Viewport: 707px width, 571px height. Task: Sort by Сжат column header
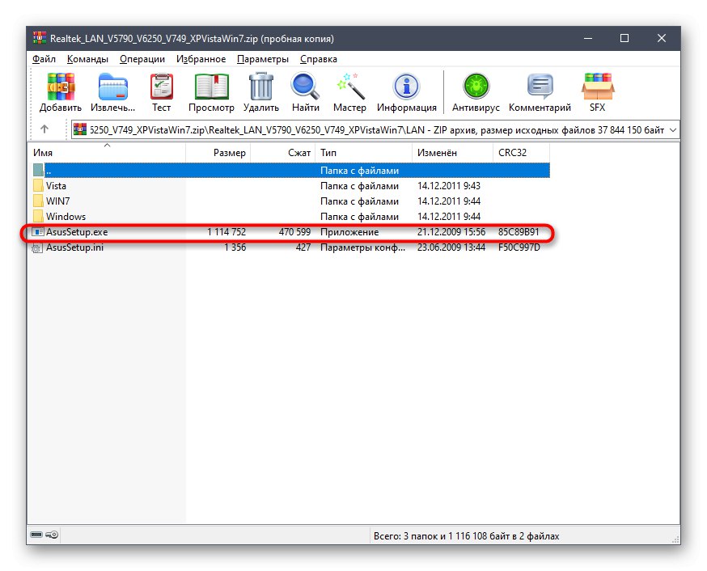282,152
